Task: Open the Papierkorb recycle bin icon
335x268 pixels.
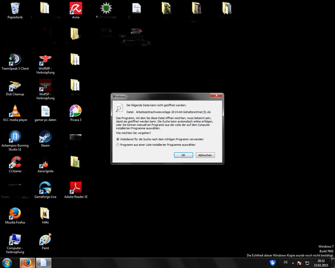Action: pyautogui.click(x=15, y=10)
